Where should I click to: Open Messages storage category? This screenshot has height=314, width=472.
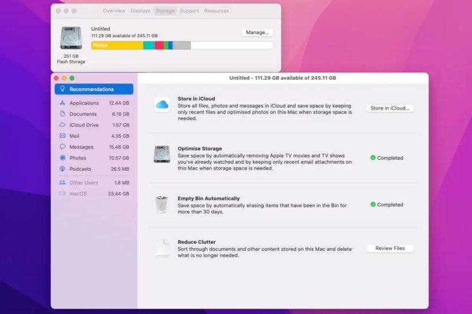pyautogui.click(x=81, y=147)
